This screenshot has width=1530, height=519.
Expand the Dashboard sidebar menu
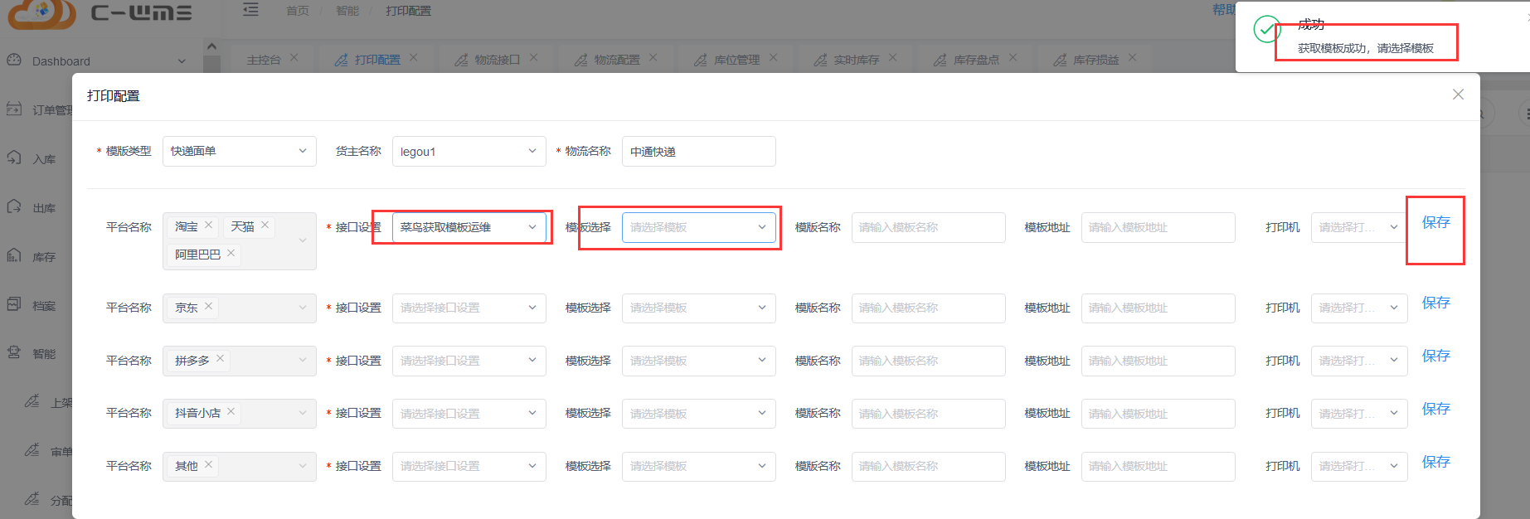(x=182, y=61)
